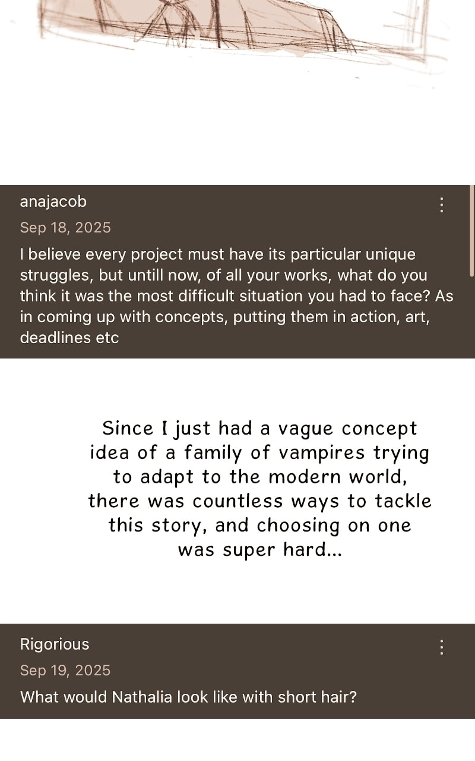Click the Sep 19, 2025 timestamp

pyautogui.click(x=65, y=670)
